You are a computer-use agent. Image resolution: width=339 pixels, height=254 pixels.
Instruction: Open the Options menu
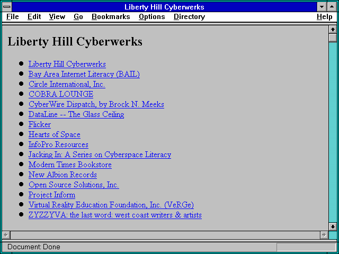(x=152, y=17)
